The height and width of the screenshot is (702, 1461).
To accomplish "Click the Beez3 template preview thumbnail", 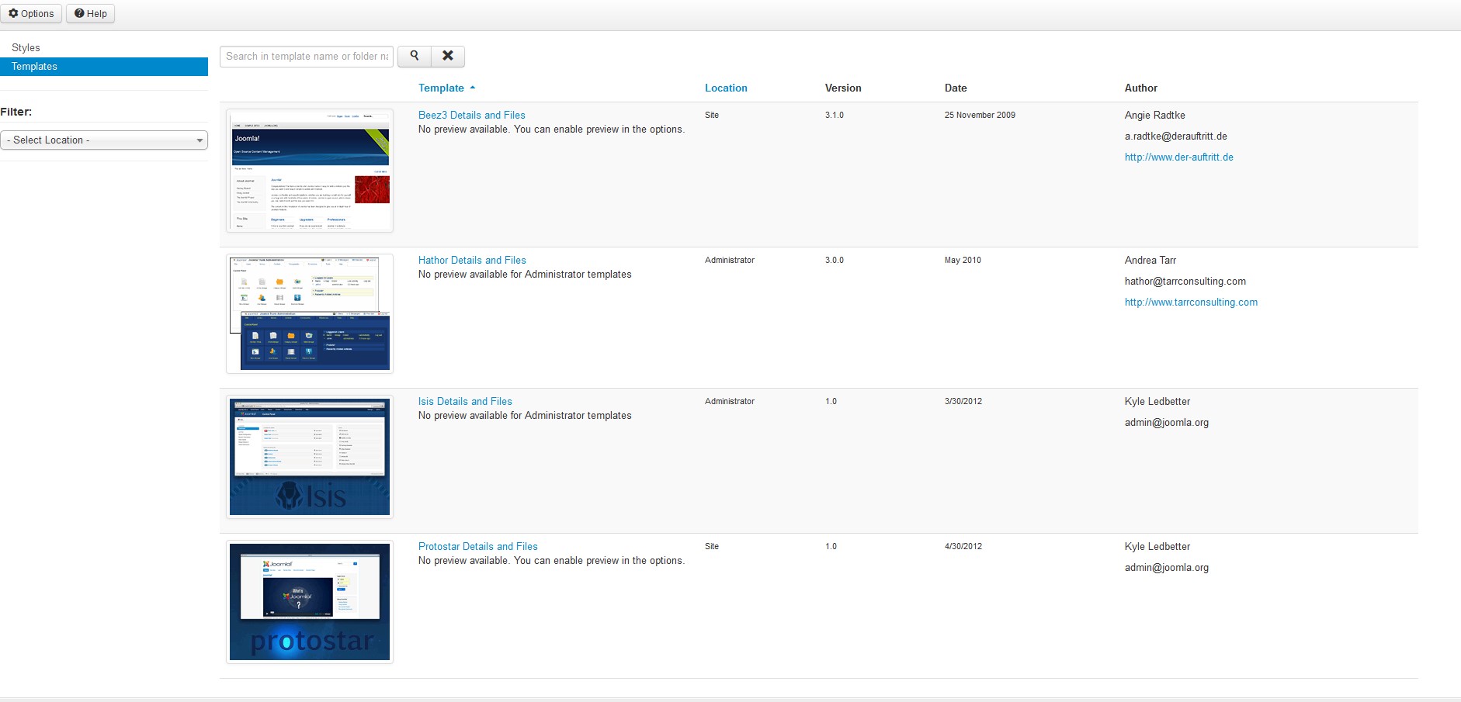I will (x=310, y=171).
